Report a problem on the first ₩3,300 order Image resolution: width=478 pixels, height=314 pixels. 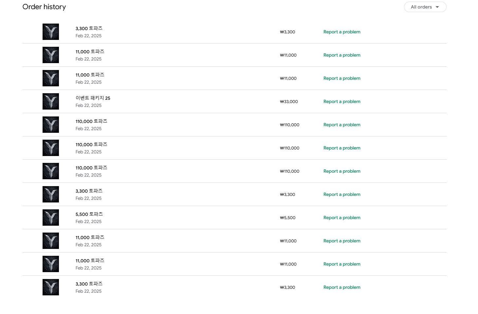[342, 32]
